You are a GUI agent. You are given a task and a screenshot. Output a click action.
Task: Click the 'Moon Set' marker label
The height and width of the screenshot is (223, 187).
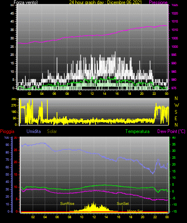pos(135,211)
